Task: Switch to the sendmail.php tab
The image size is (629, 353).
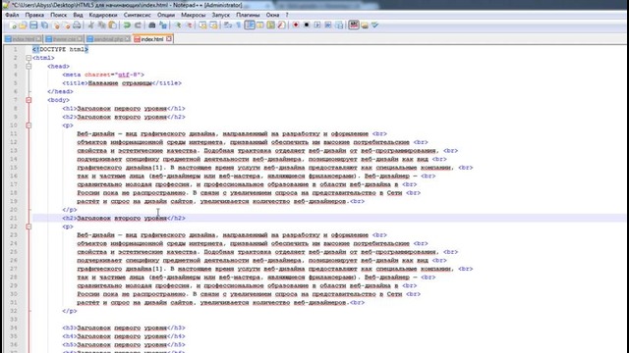Action: click(x=108, y=39)
